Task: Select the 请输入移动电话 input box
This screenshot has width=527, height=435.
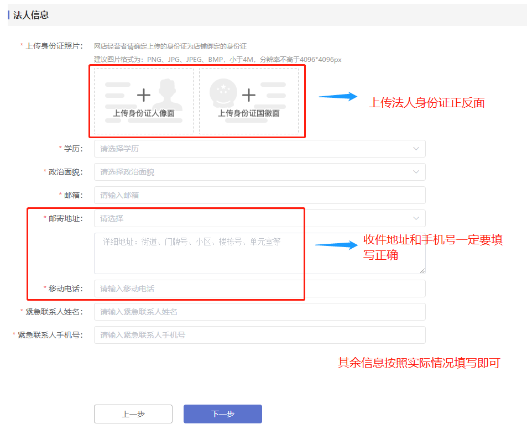Action: [x=259, y=289]
